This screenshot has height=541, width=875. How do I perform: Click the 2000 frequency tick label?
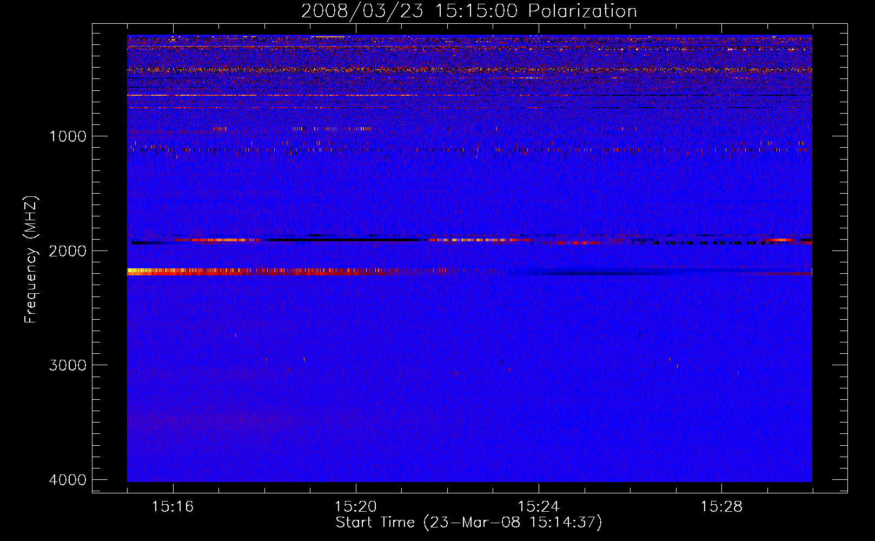[68, 251]
